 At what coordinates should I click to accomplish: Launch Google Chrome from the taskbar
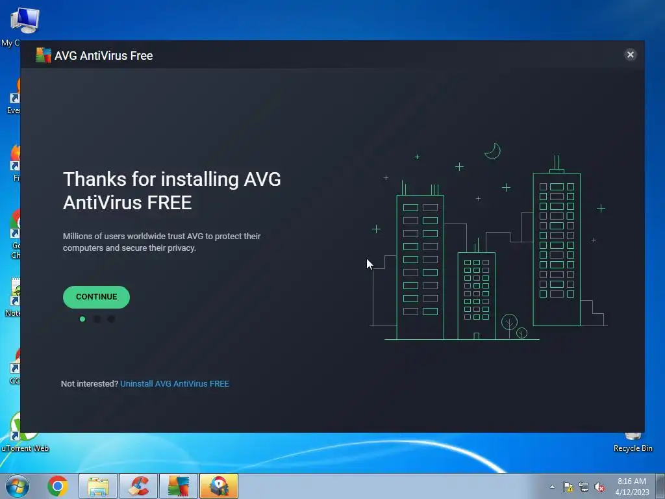(58, 486)
